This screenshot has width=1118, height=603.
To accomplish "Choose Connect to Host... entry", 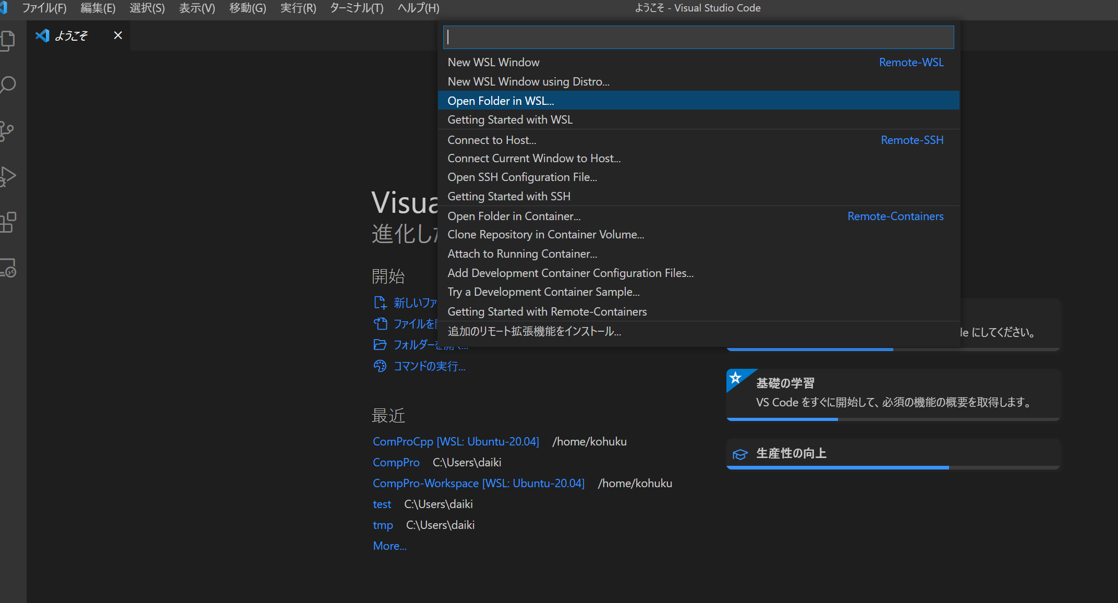I will pos(491,140).
